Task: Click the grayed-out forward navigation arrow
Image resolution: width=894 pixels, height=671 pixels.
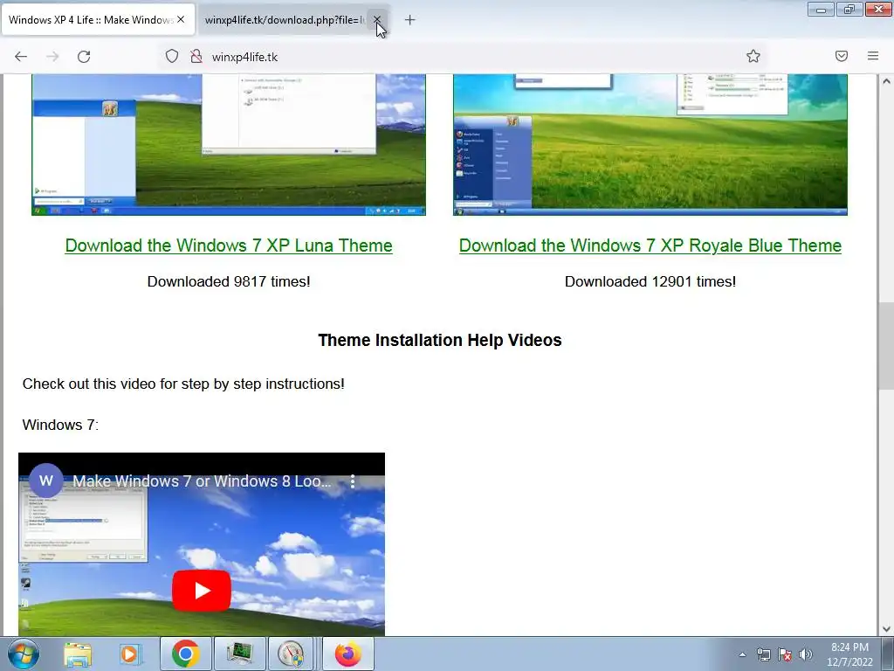Action: (x=52, y=57)
